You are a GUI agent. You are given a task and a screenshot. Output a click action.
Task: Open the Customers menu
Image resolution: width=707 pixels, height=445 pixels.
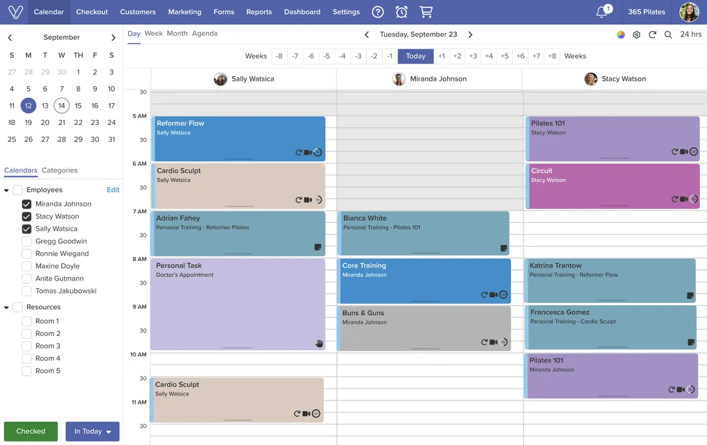point(138,12)
